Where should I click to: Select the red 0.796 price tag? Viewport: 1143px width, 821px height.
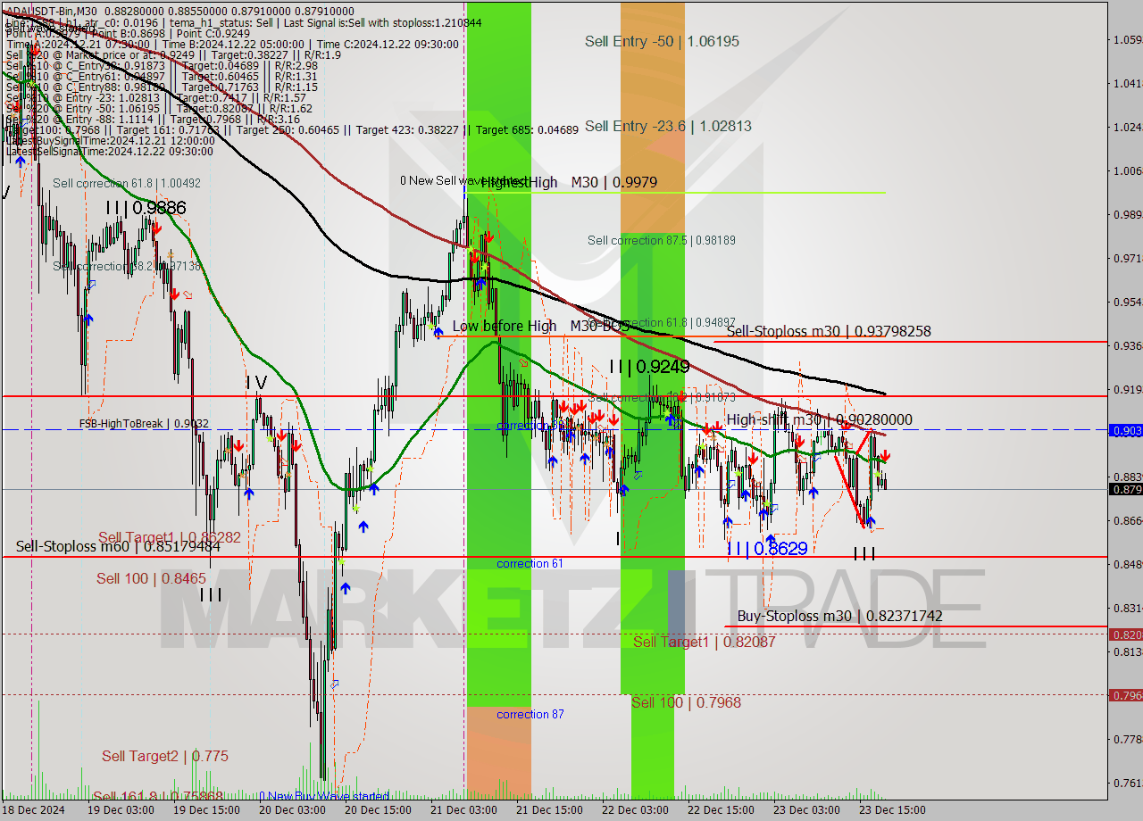tap(1125, 694)
